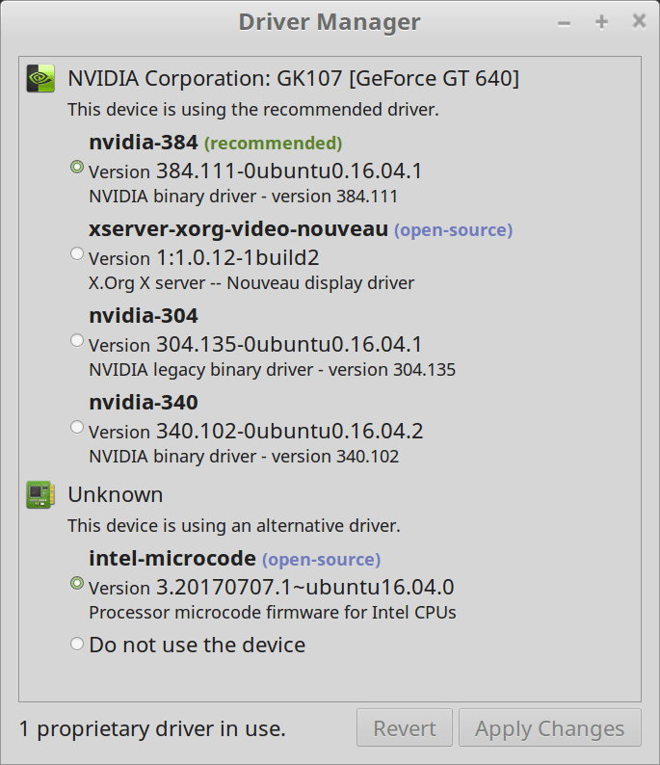Click the NVIDIA logo device icon
This screenshot has height=765, width=660.
click(40, 78)
